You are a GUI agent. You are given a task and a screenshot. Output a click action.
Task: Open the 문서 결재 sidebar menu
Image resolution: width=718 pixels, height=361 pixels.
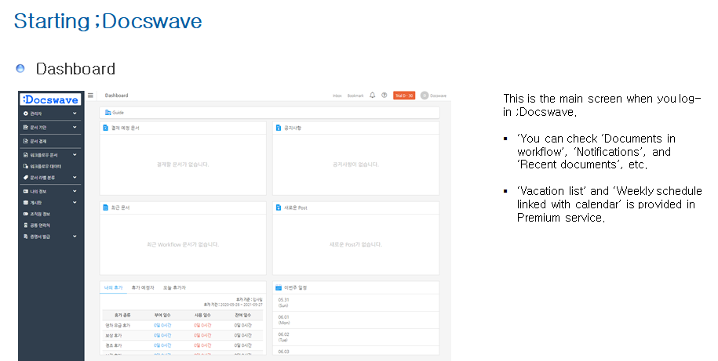50,141
